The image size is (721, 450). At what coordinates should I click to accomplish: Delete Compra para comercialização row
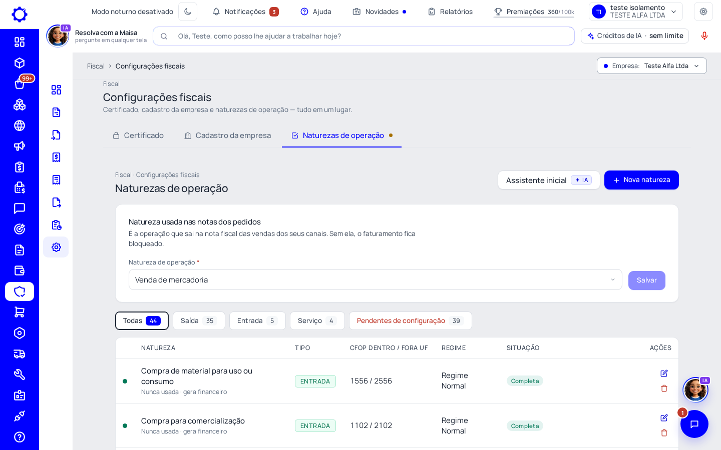[x=664, y=433]
